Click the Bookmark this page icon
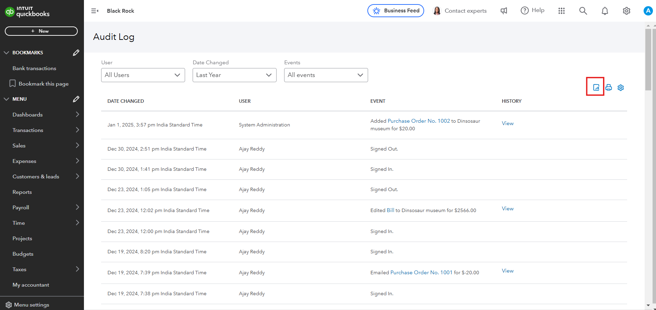This screenshot has width=656, height=310. pyautogui.click(x=12, y=84)
